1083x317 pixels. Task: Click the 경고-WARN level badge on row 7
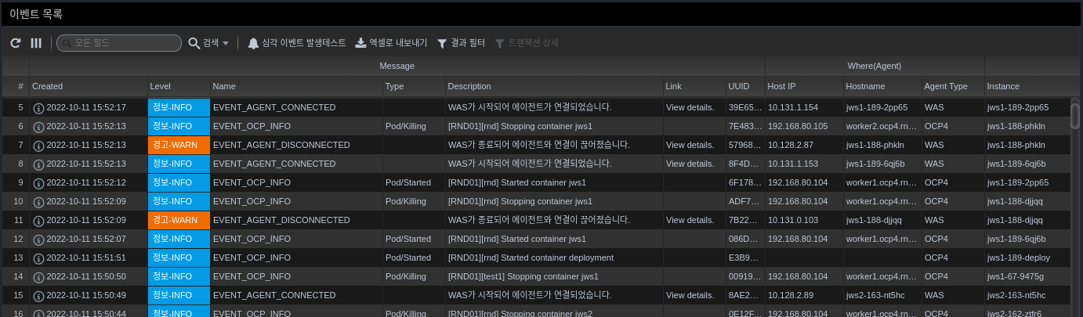tap(179, 145)
